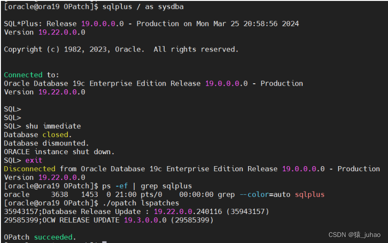Screen dimensions: 388x243
Task: Click the 'CSDN @猿_juhao' label
Action: (354, 235)
